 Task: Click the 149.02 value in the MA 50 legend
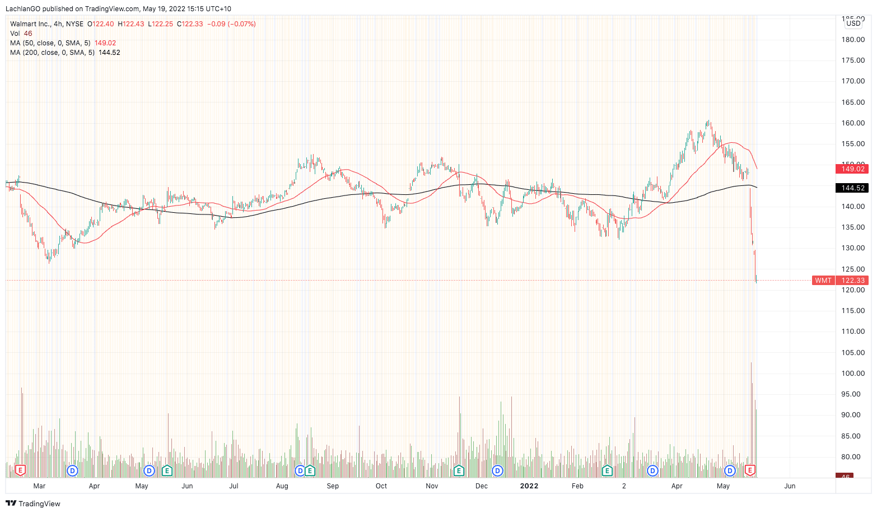[105, 43]
